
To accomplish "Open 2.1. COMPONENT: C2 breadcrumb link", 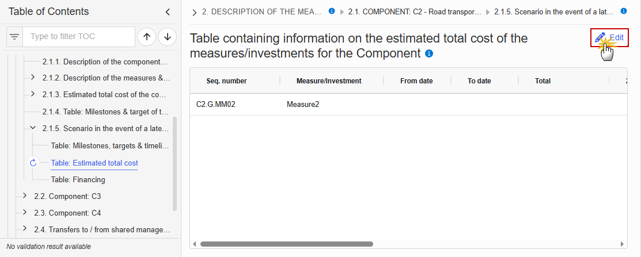I will pyautogui.click(x=415, y=12).
